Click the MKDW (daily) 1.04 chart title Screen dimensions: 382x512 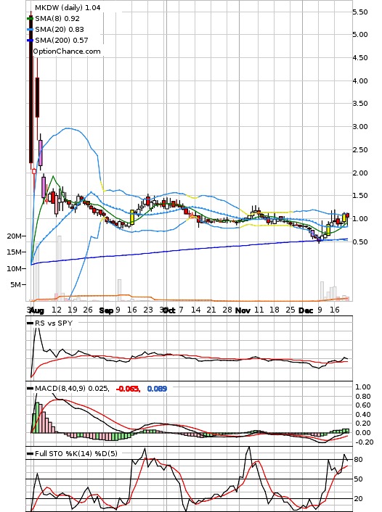[68, 7]
